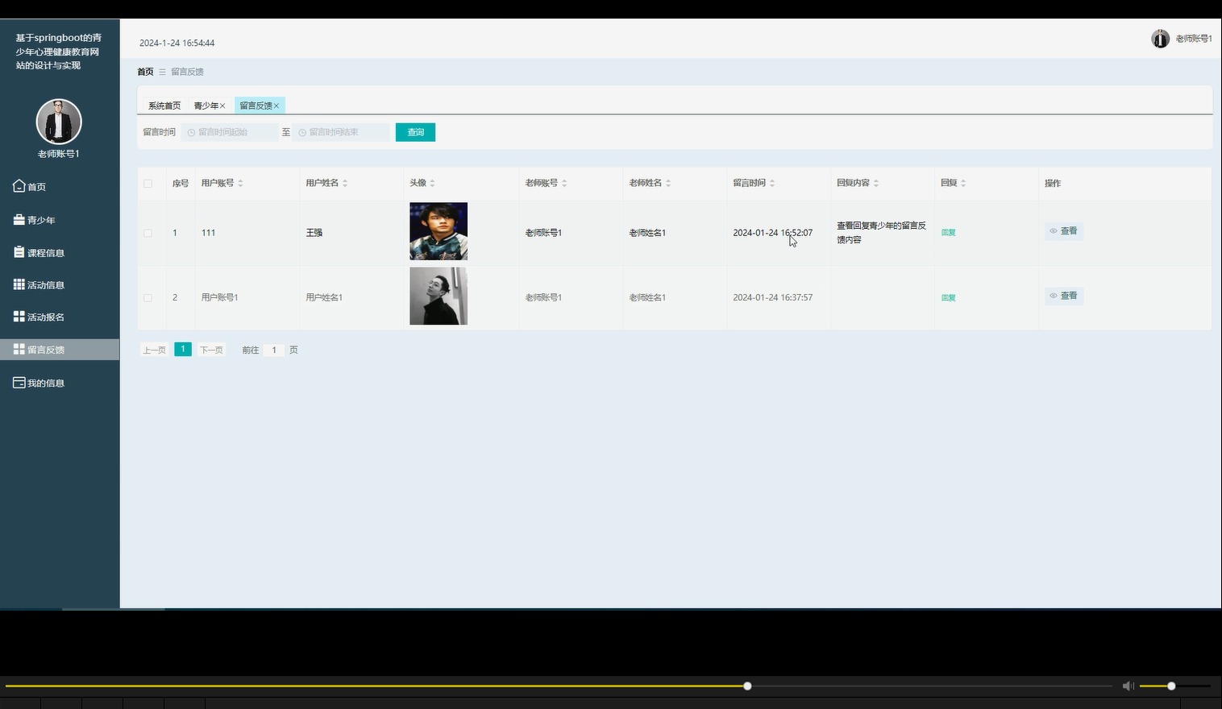The image size is (1222, 709).
Task: Click the grid icon beside 活动信息
Action: pos(19,284)
